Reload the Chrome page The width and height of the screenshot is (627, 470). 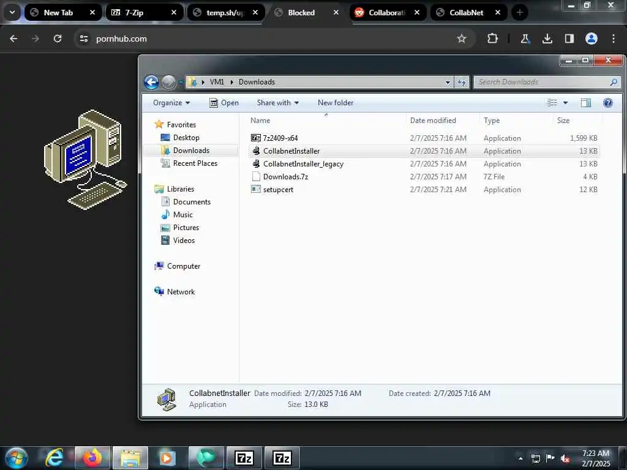58,39
